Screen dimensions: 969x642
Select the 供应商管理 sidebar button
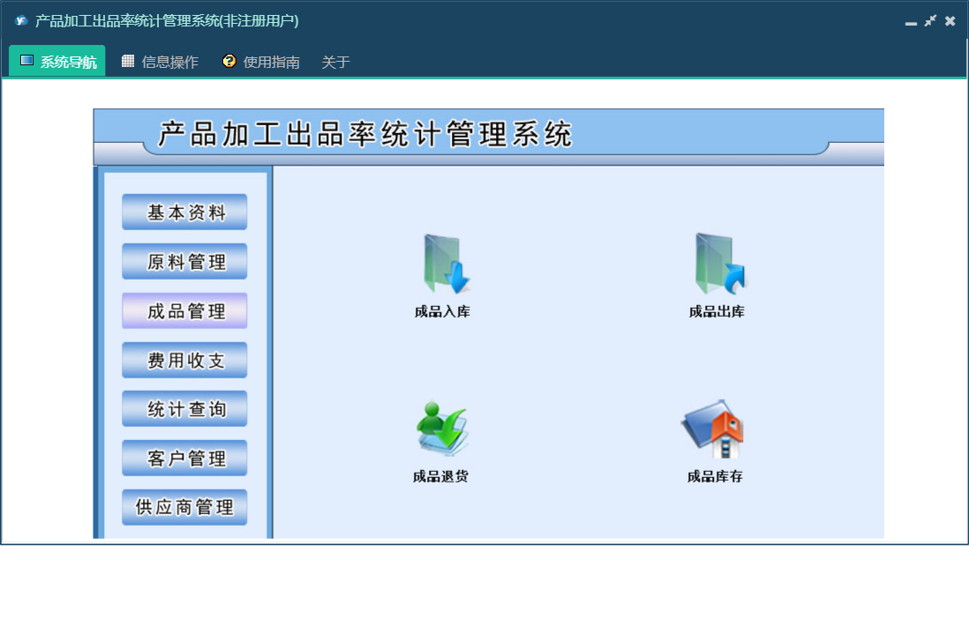(x=184, y=507)
